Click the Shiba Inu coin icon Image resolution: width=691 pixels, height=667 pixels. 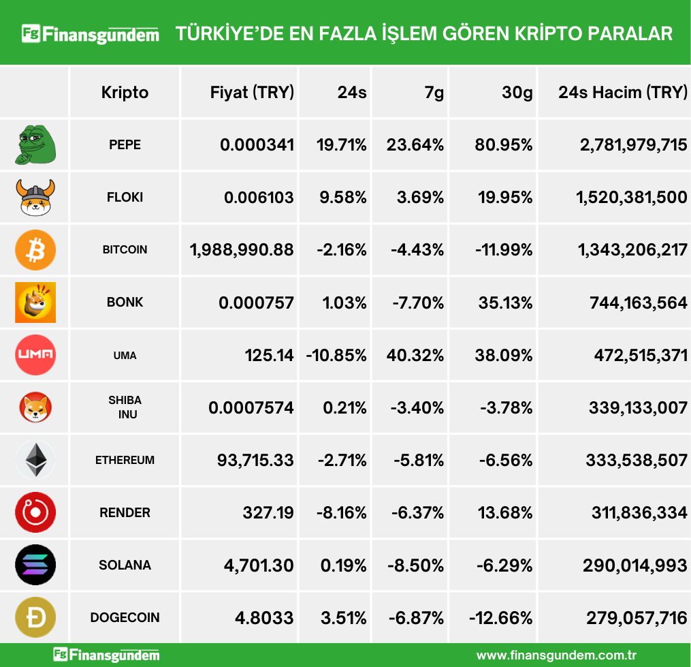[x=35, y=407]
